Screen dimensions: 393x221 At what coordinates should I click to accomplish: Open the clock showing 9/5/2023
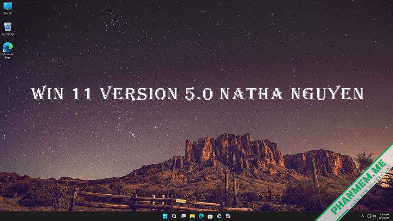[384, 216]
